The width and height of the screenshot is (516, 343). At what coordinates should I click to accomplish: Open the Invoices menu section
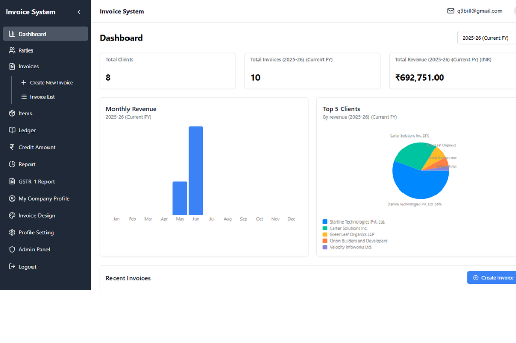tap(45, 66)
